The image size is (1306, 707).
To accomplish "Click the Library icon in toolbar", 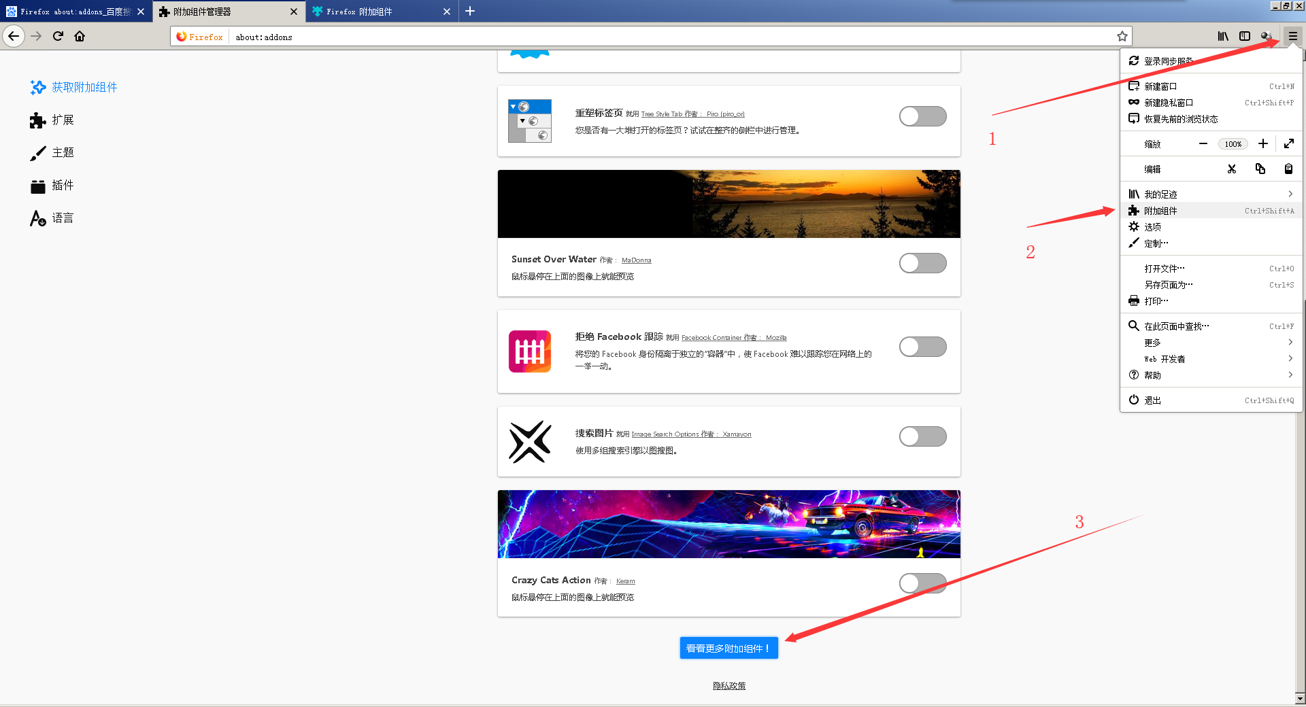I will pos(1223,36).
